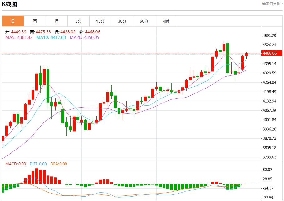
Task: Click the 4591.79 price axis label
Action: tap(270, 36)
